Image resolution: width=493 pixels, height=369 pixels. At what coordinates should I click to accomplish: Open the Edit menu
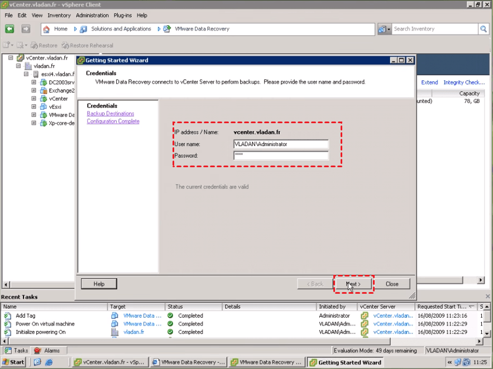pyautogui.click(x=22, y=16)
